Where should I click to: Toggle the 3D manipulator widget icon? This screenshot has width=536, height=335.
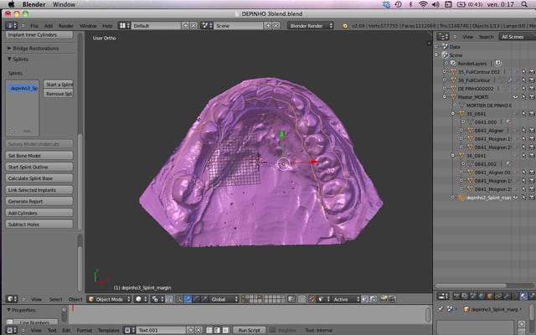pyautogui.click(x=180, y=299)
